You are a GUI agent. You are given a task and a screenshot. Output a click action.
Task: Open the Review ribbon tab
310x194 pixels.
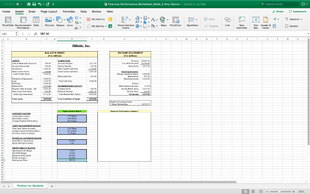(x=97, y=11)
